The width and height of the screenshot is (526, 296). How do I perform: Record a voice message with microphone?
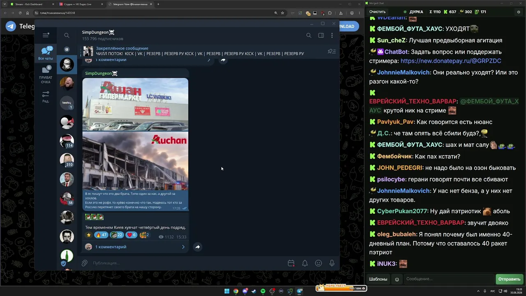point(332,263)
